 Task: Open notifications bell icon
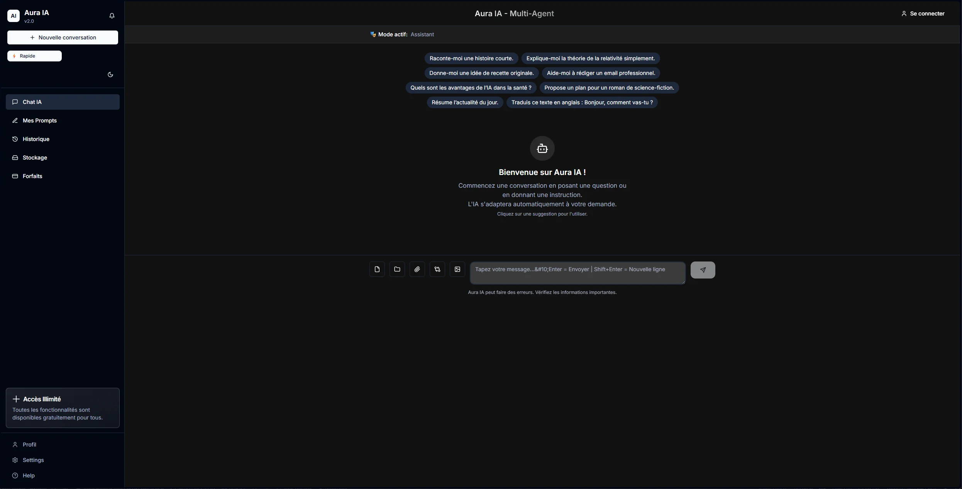click(112, 16)
